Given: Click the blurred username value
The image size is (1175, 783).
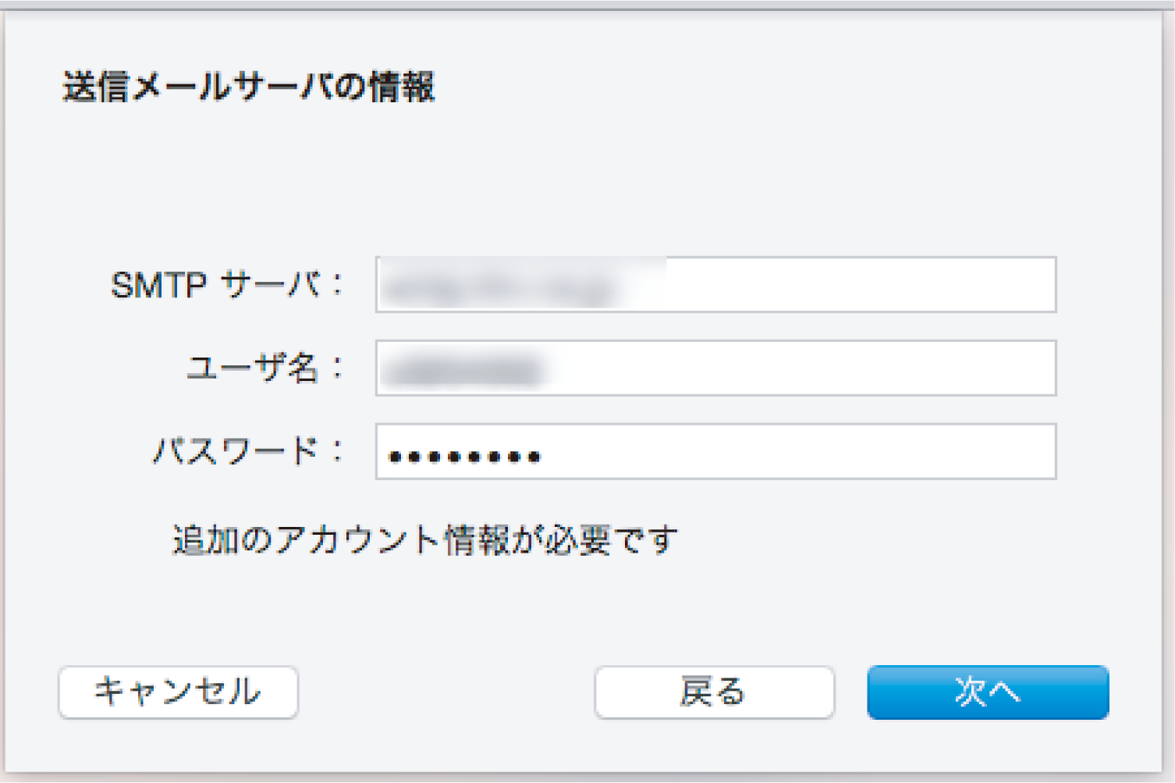Looking at the screenshot, I should coord(464,371).
